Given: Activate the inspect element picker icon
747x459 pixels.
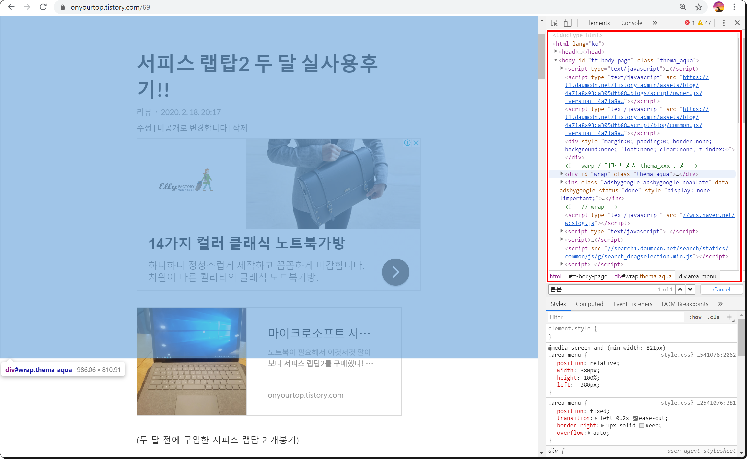Looking at the screenshot, I should tap(554, 23).
